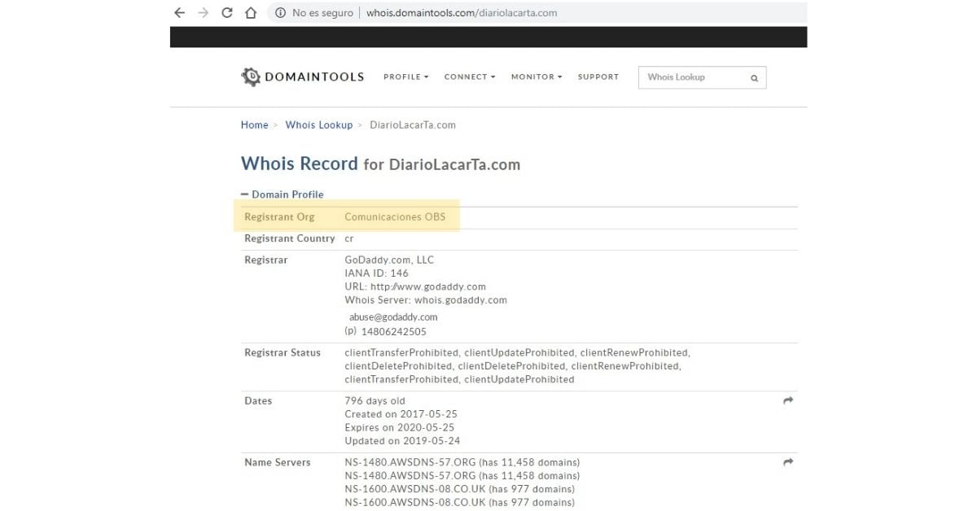Image resolution: width=977 pixels, height=511 pixels.
Task: Click the Whois Lookup search magnifier icon
Action: point(754,78)
